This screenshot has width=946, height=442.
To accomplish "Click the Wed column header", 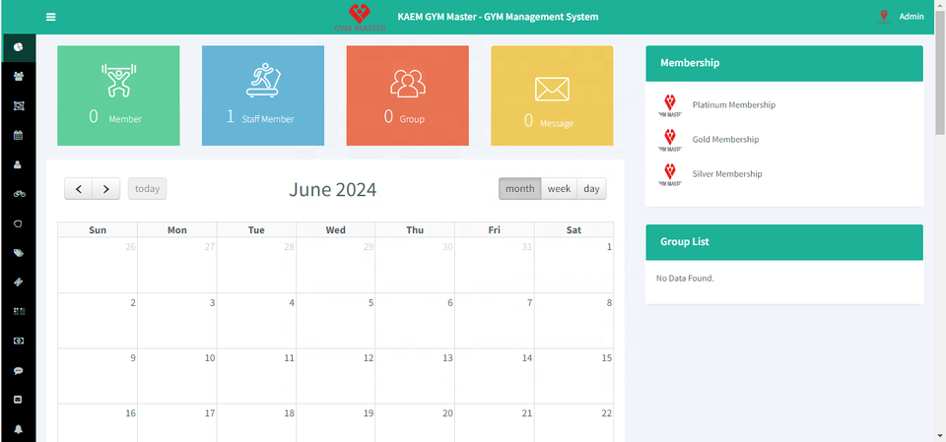I will pos(335,229).
